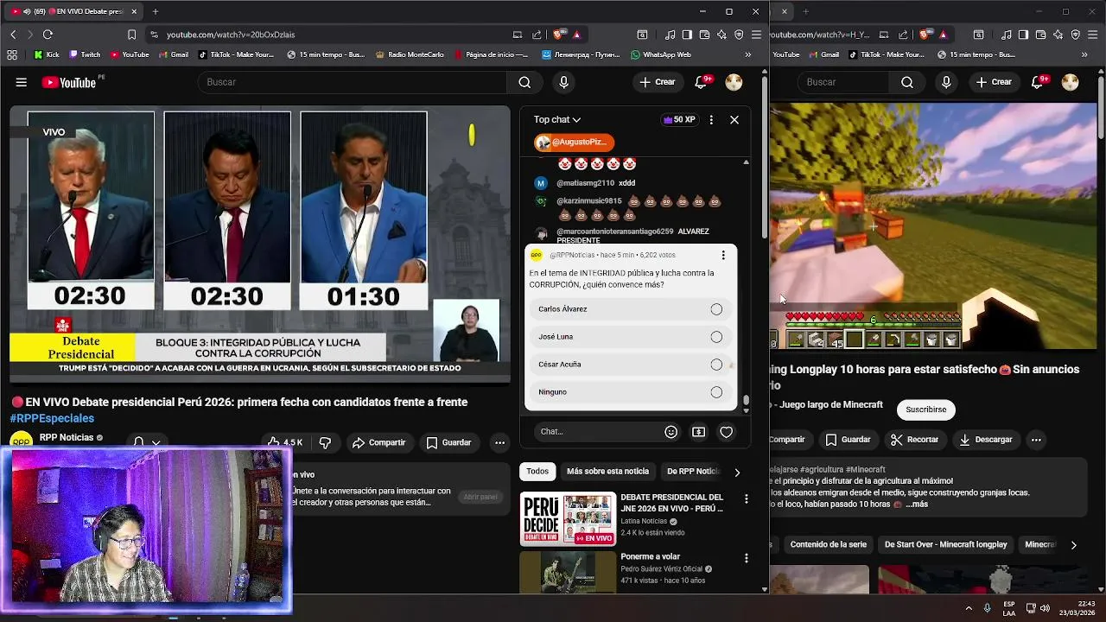The width and height of the screenshot is (1106, 622).
Task: Like the debate video (4.5 K)
Action: 284,442
